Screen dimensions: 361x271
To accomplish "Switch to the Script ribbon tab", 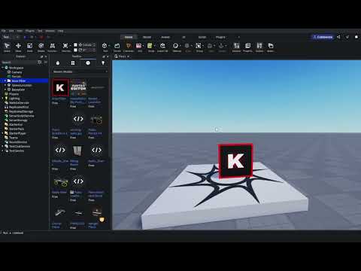I will pyautogui.click(x=202, y=37).
